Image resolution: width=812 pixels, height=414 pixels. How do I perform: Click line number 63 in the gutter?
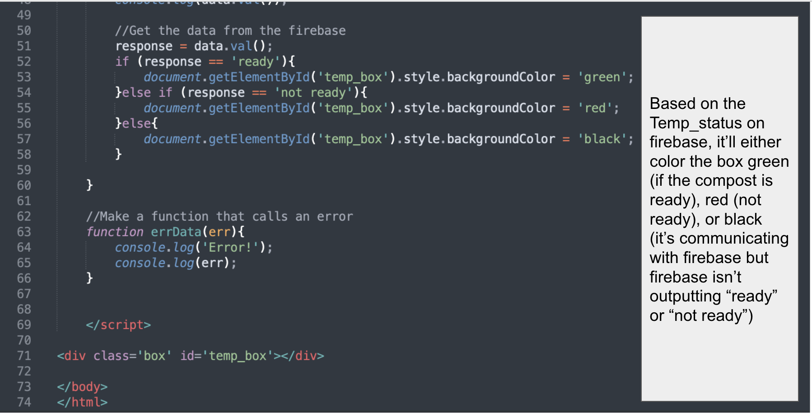click(24, 232)
